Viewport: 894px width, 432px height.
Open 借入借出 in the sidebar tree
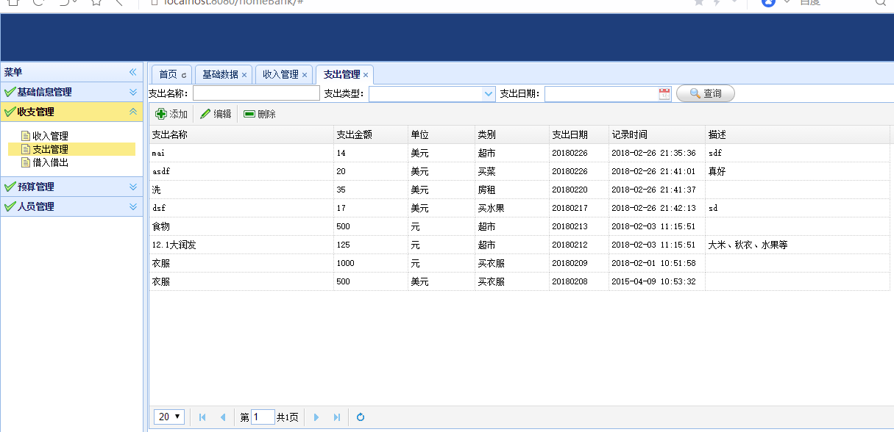pyautogui.click(x=50, y=162)
